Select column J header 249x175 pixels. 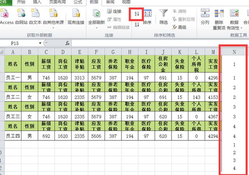click(163, 52)
